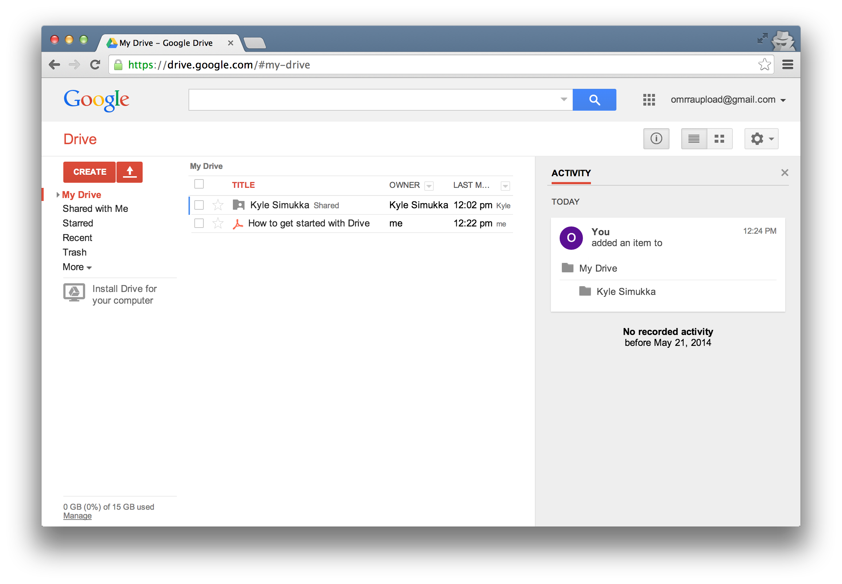Switch to grid view

point(719,139)
